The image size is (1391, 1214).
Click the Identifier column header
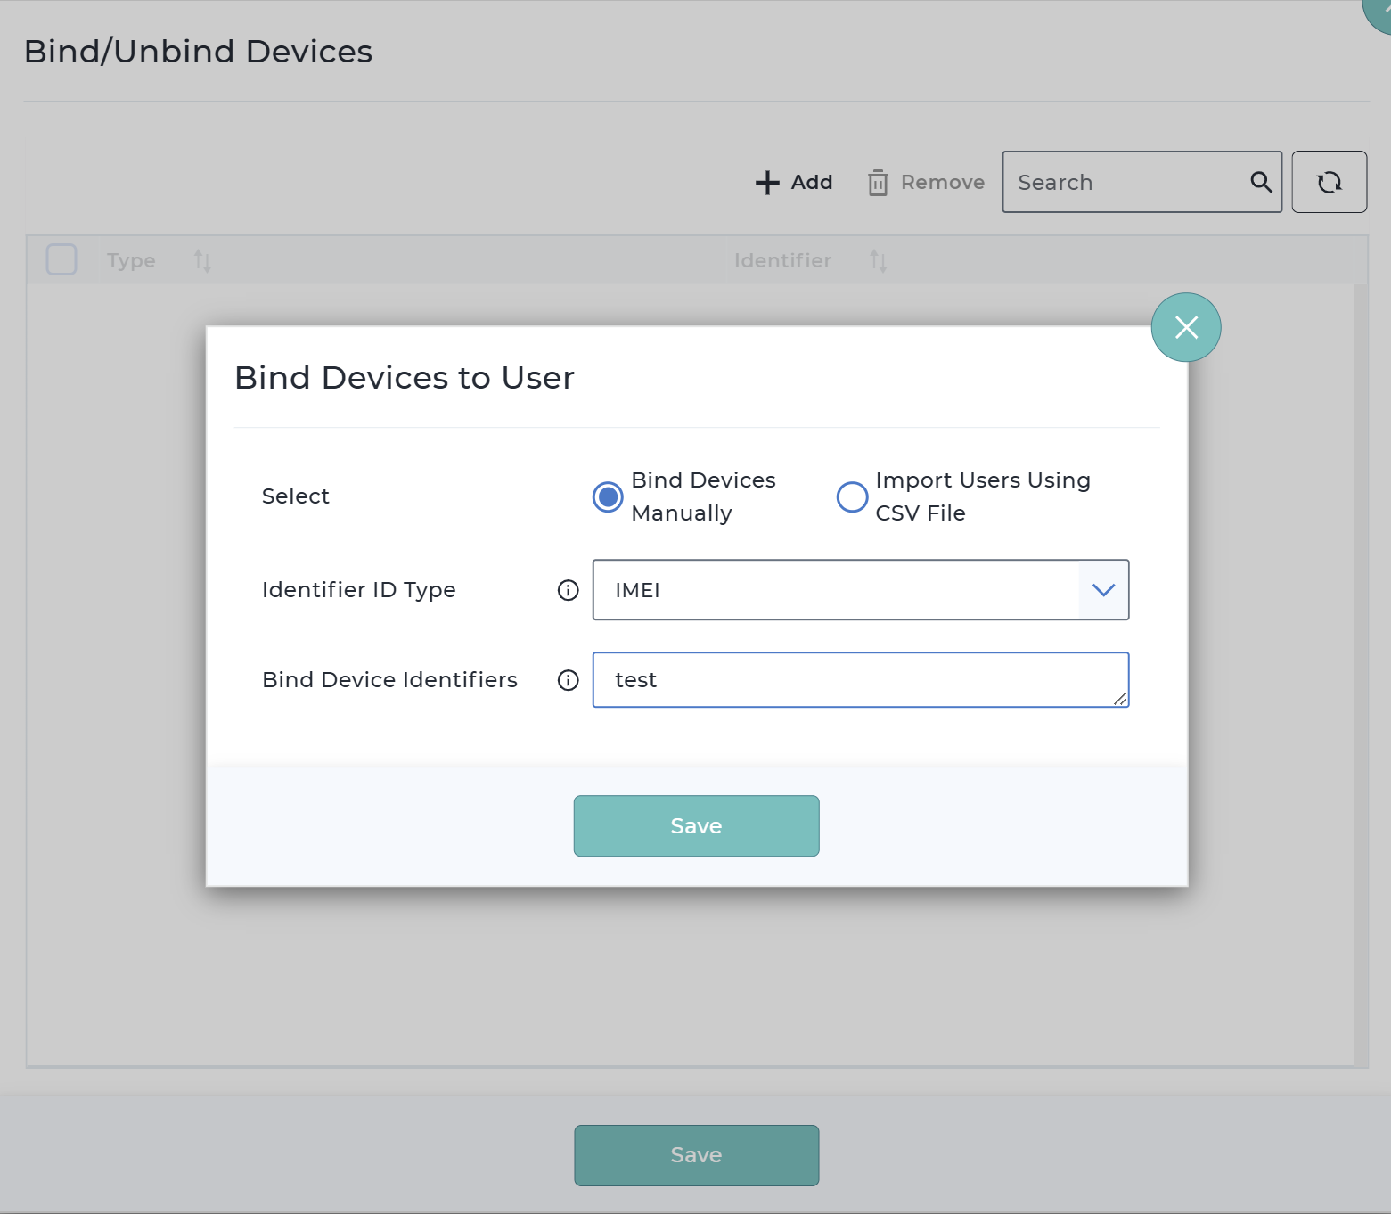pos(782,261)
